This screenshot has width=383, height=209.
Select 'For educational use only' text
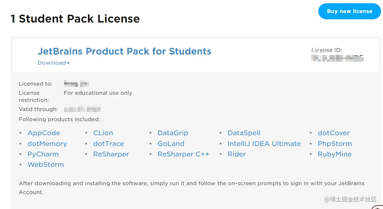pos(98,93)
